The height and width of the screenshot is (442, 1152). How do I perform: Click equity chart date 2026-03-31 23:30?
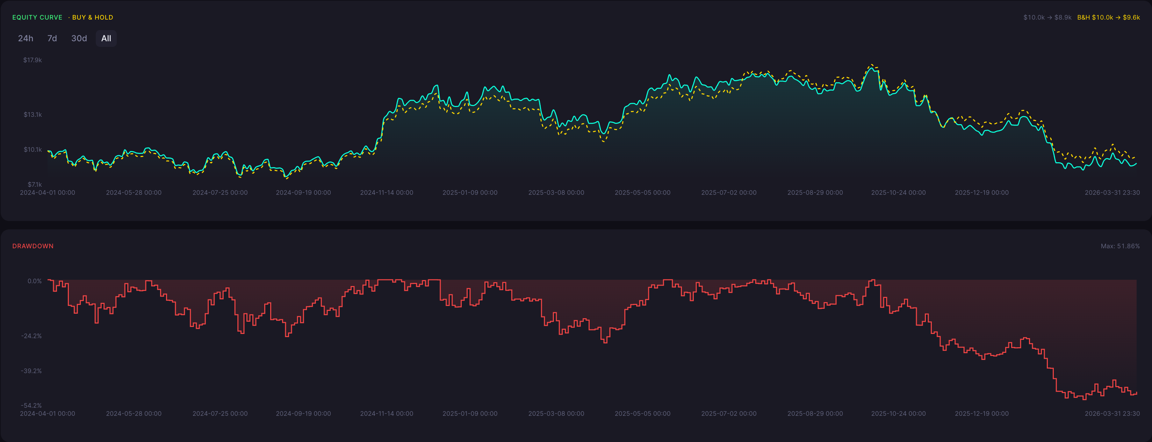pos(1112,193)
